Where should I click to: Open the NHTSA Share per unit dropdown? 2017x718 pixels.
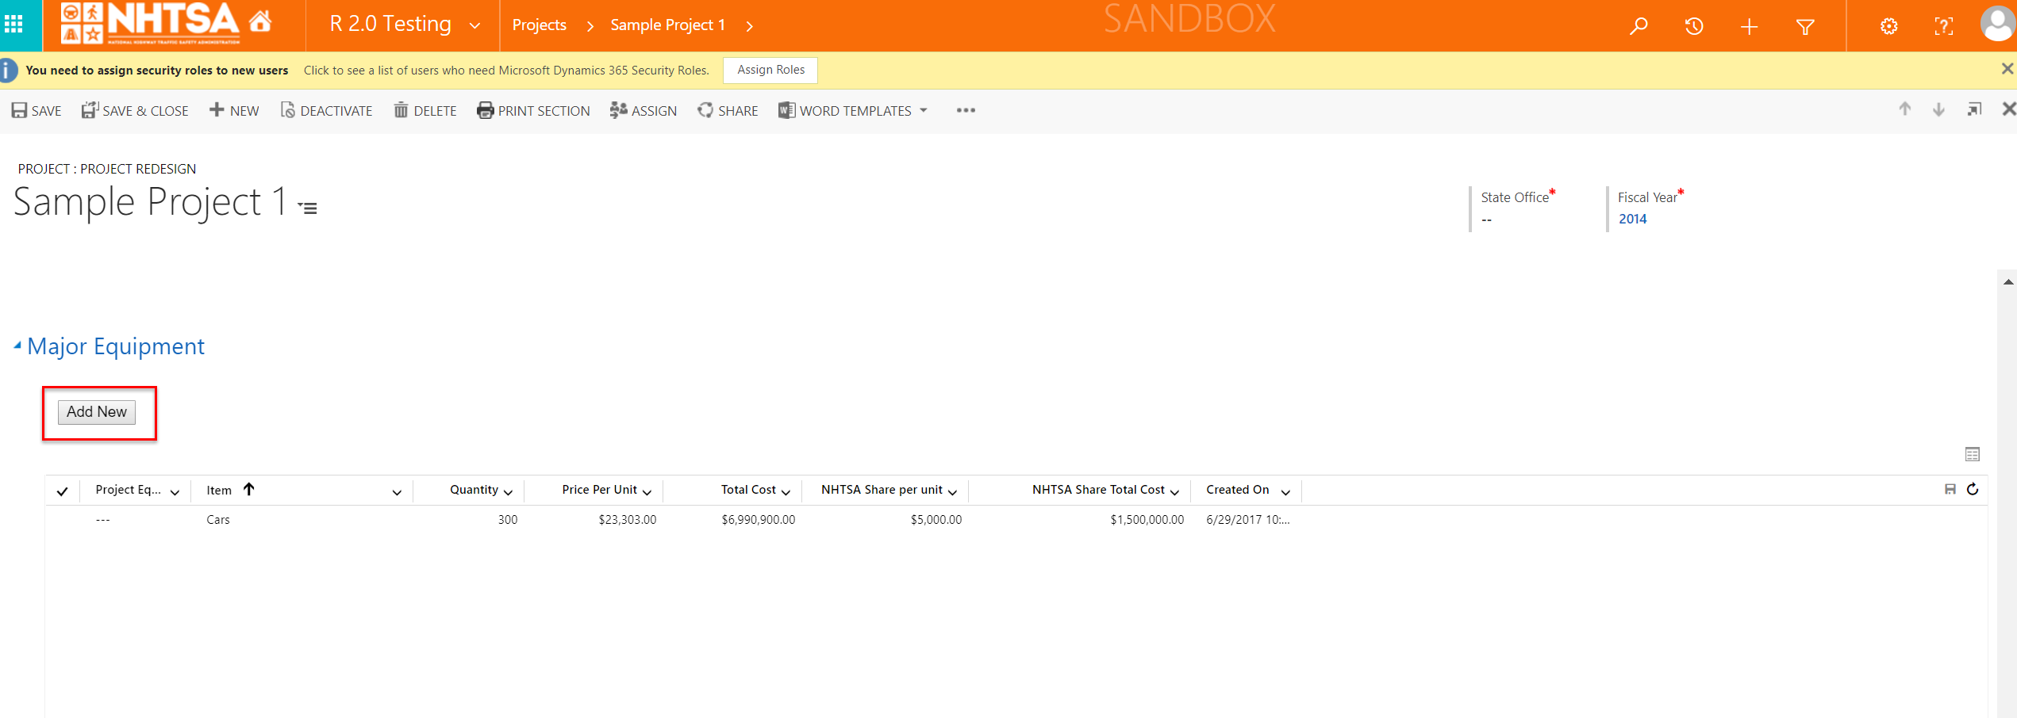(x=952, y=492)
